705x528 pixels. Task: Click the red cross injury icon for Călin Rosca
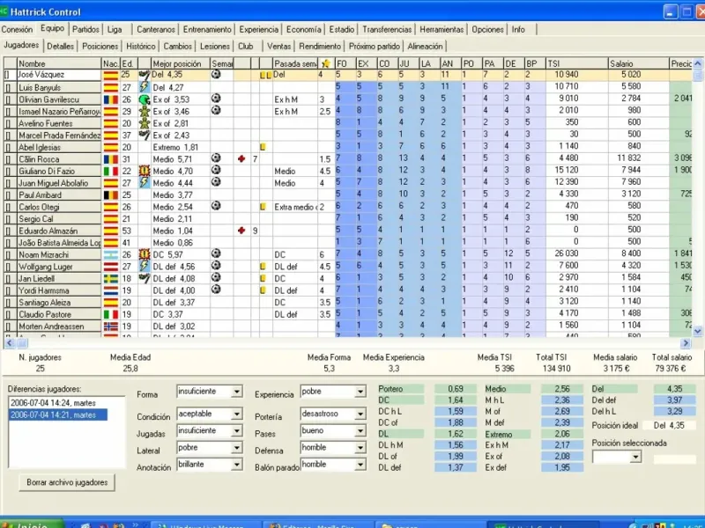241,159
